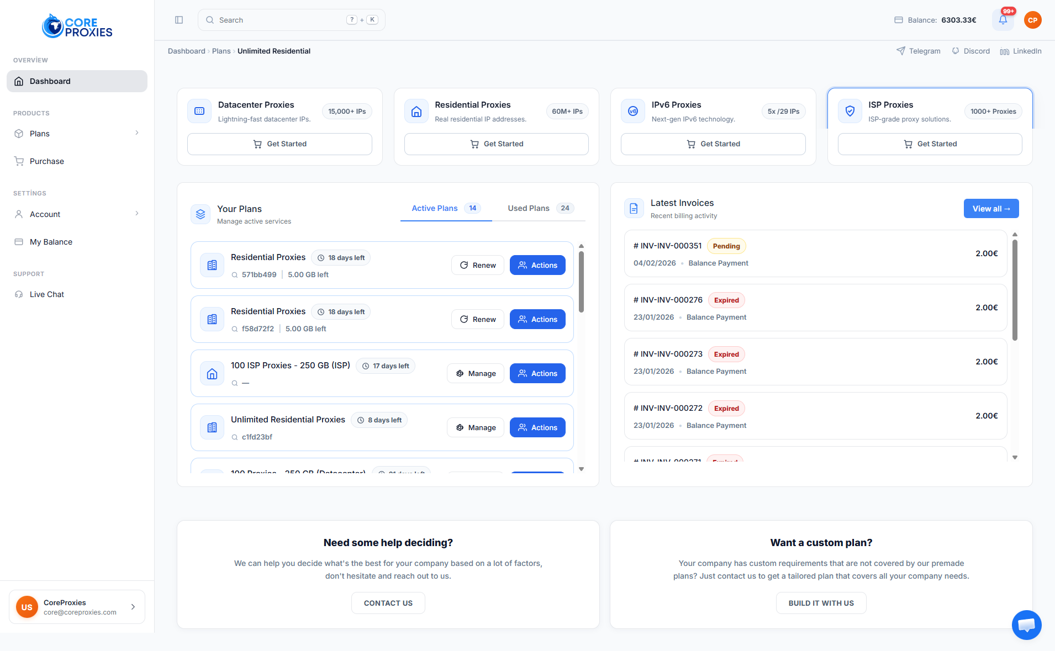Open Purchase using the cart icon

(19, 161)
